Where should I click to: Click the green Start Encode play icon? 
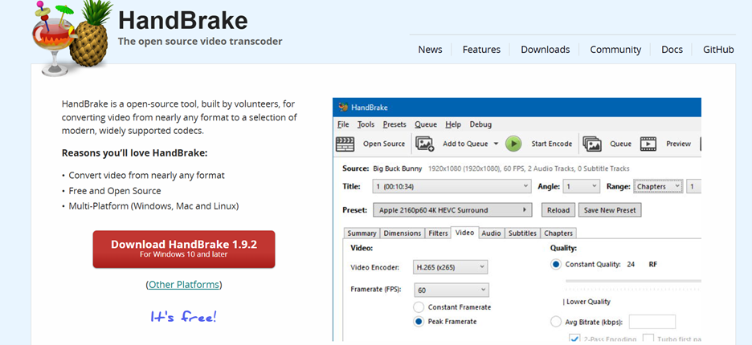click(x=513, y=144)
